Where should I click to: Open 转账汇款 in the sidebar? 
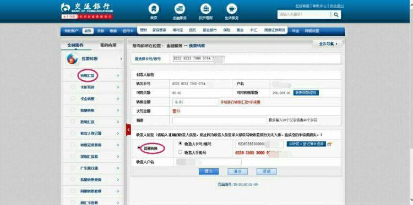tap(88, 76)
